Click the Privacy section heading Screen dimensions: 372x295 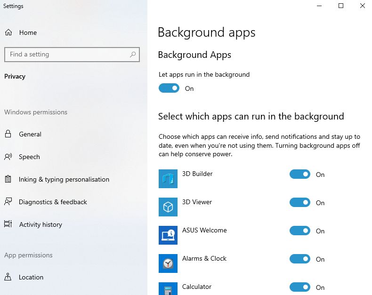point(15,76)
